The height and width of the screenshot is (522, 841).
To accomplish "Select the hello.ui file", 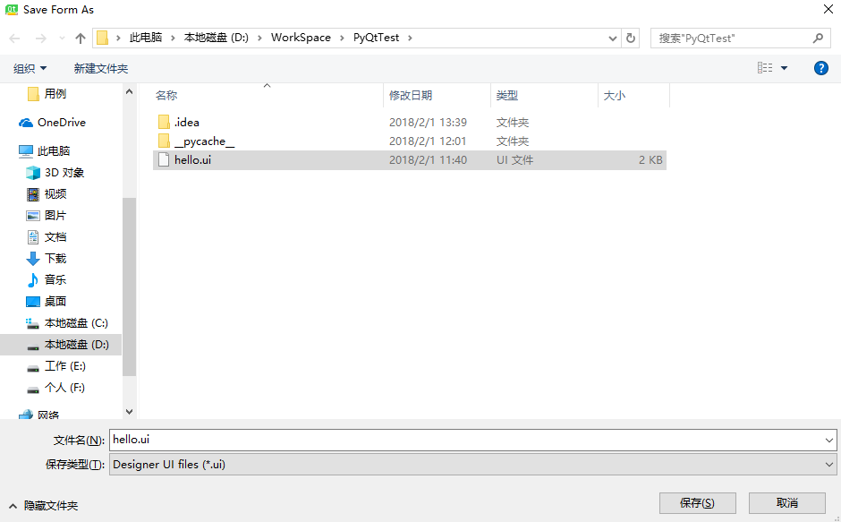I will click(x=192, y=160).
